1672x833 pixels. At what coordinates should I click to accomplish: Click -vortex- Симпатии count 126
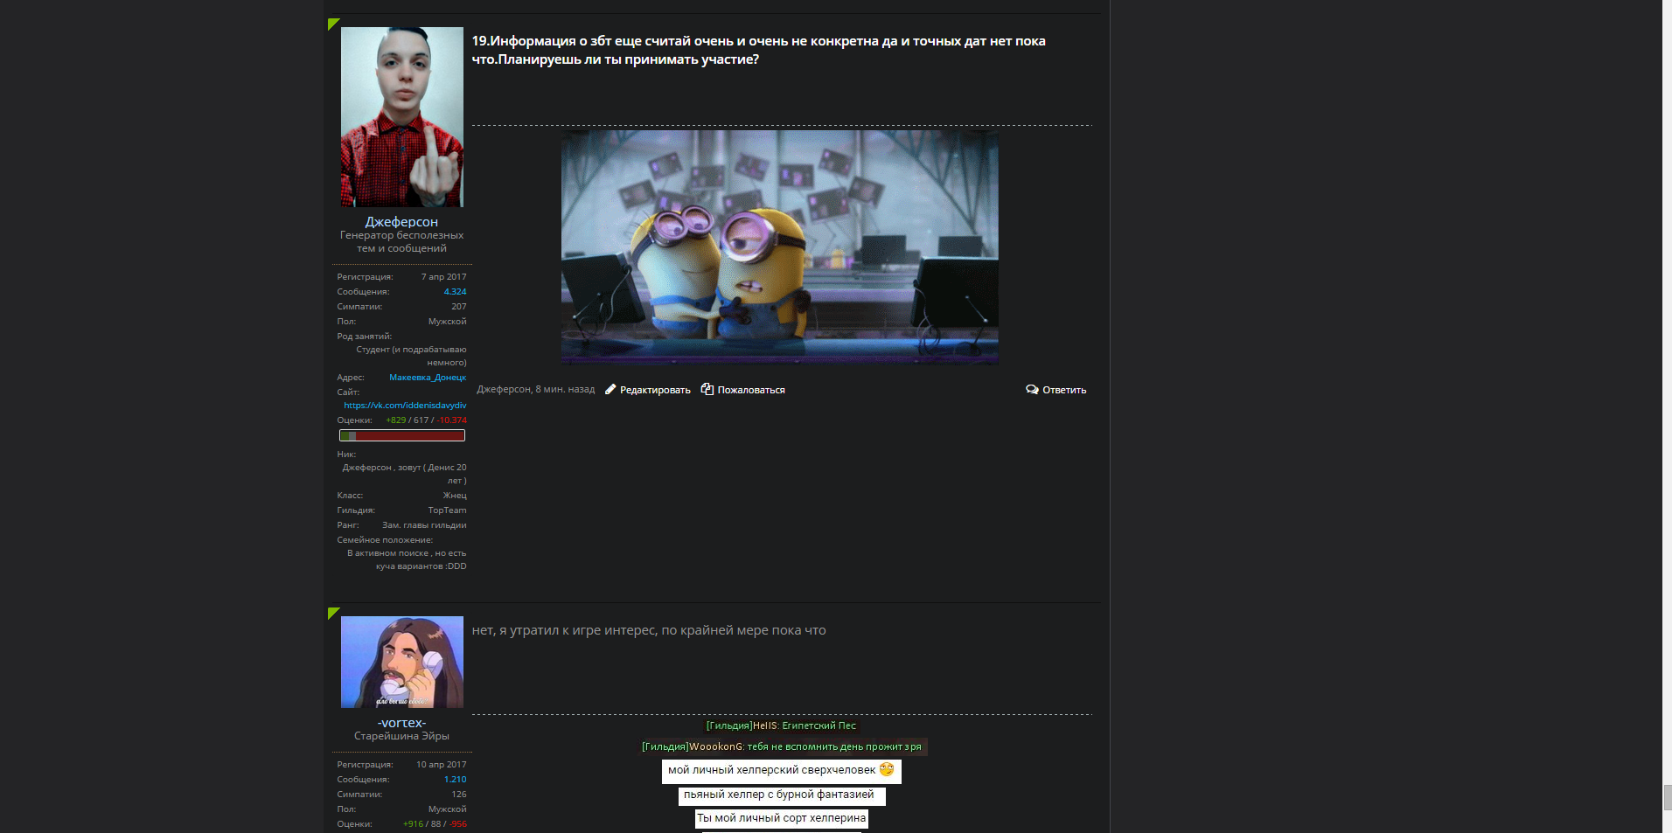click(x=459, y=795)
